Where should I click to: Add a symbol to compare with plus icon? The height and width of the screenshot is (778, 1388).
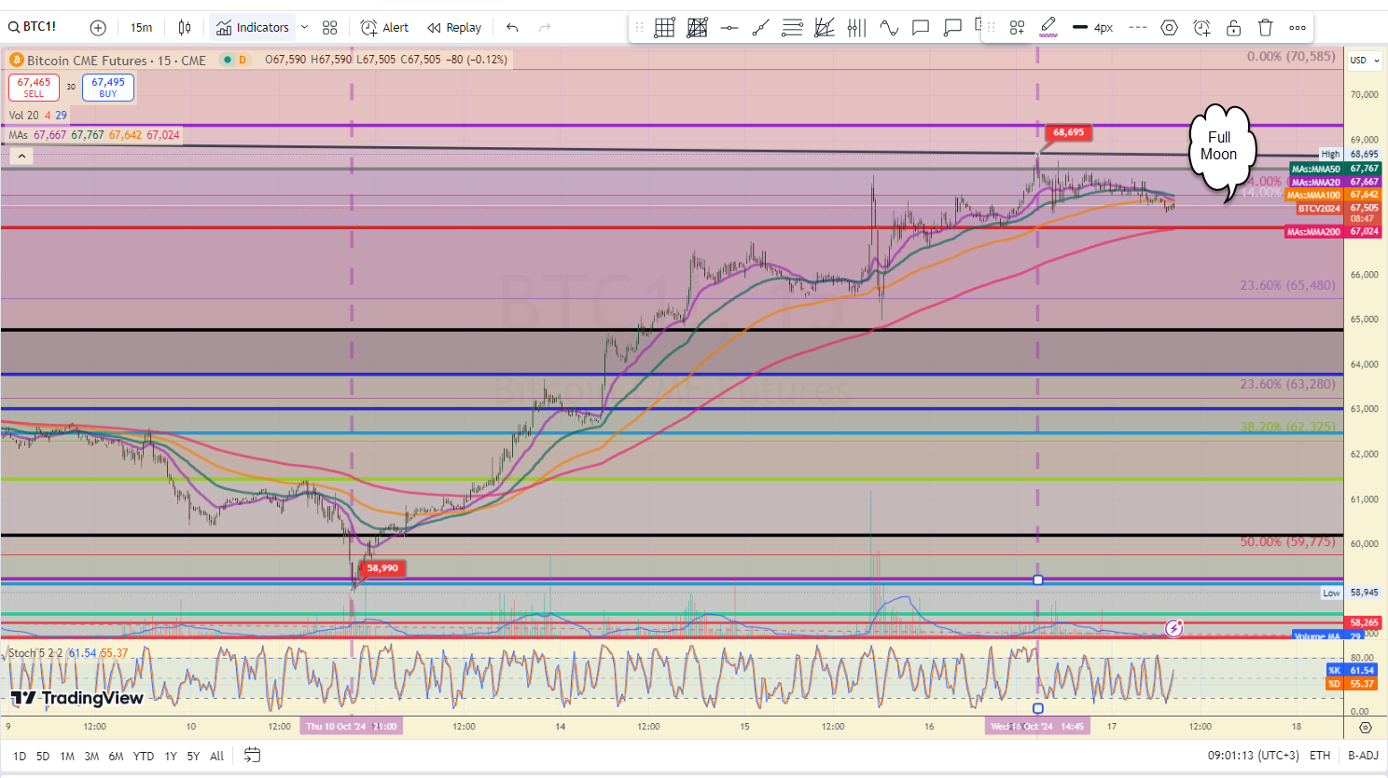coord(98,28)
